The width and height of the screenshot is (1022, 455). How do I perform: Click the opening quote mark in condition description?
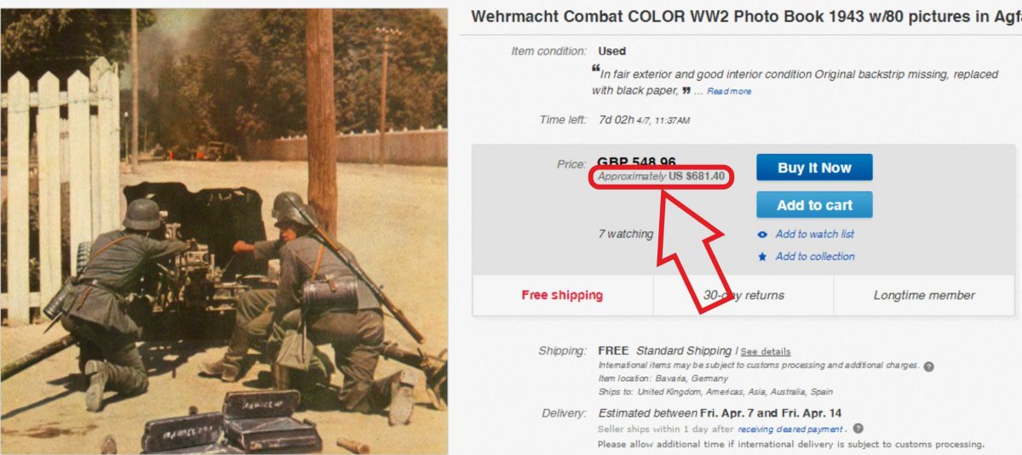click(x=595, y=69)
